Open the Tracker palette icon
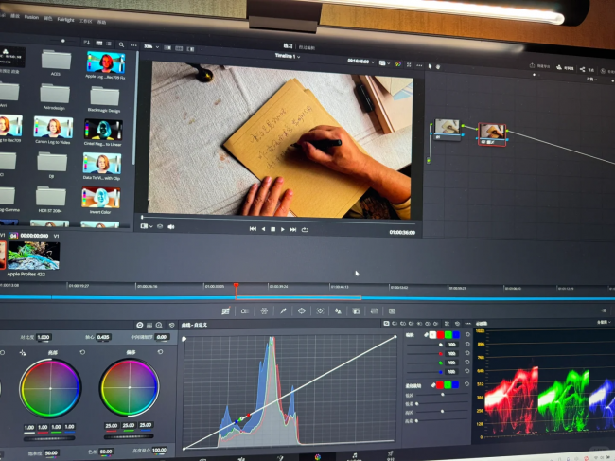 click(320, 311)
